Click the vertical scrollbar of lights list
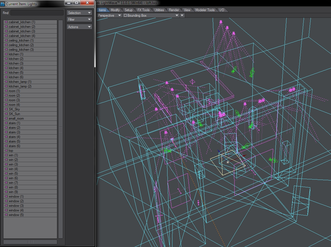 point(60,129)
